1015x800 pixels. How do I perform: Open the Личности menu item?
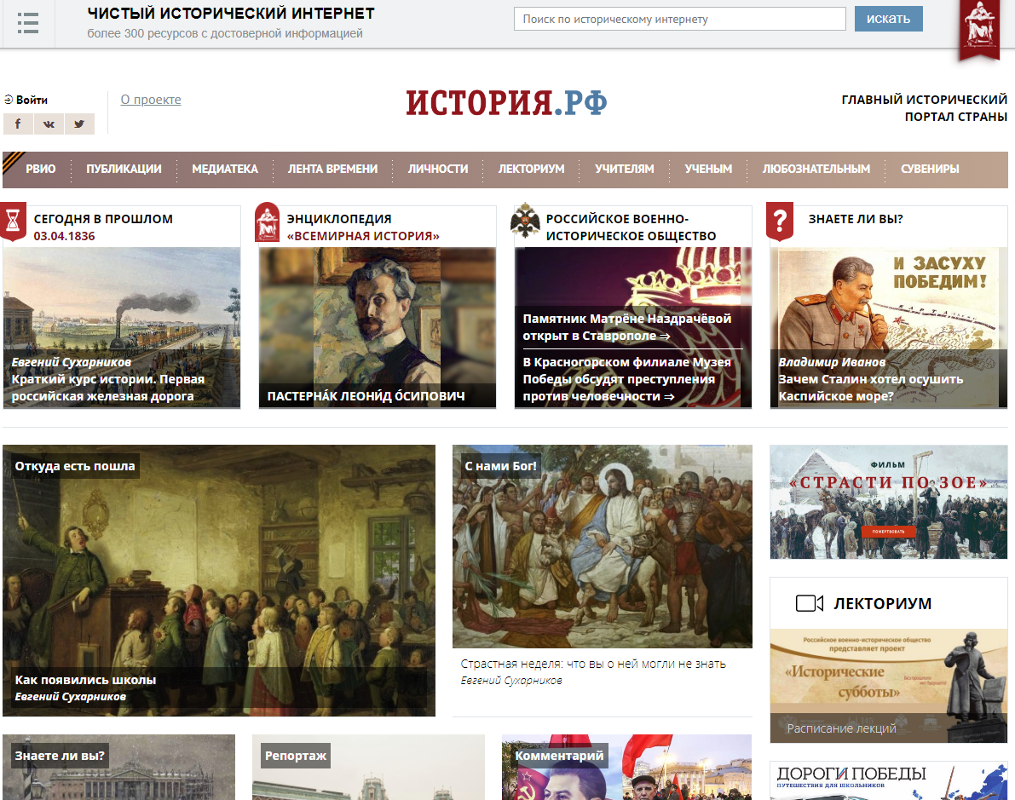(x=437, y=169)
